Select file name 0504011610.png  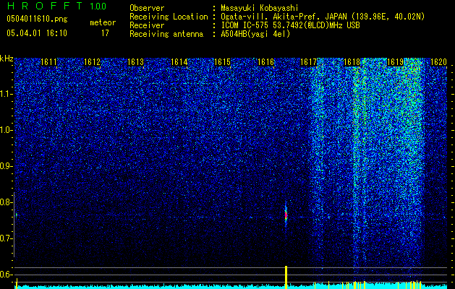pyautogui.click(x=37, y=19)
